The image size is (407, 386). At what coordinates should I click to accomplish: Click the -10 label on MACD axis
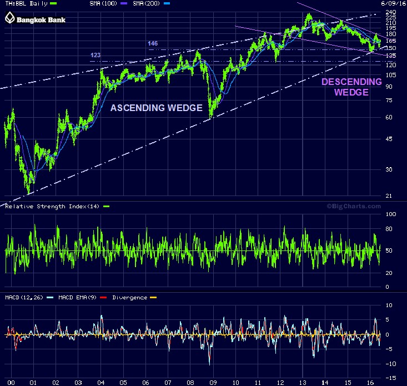[391, 364]
